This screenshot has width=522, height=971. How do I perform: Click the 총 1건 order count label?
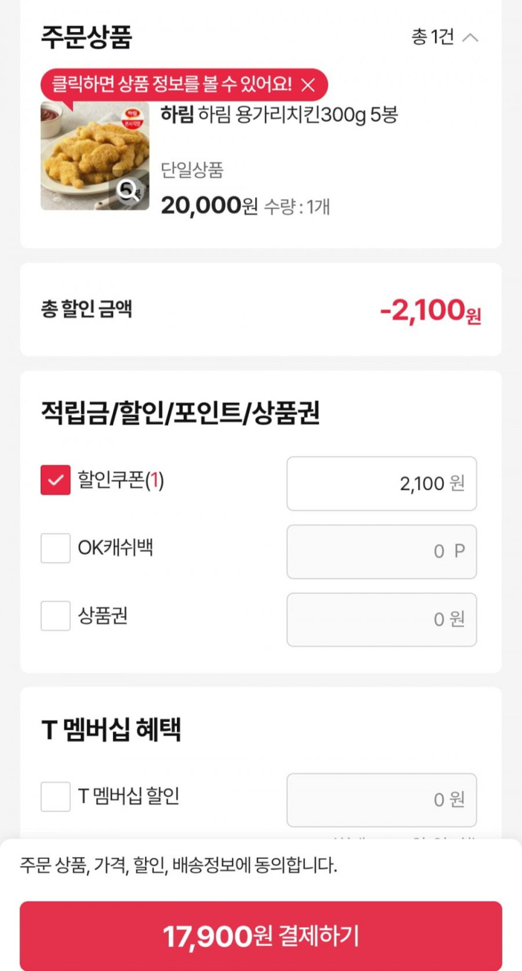click(432, 38)
